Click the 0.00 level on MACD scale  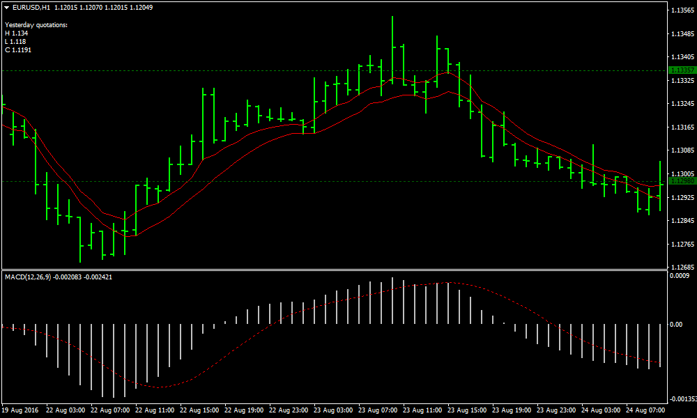pos(677,325)
